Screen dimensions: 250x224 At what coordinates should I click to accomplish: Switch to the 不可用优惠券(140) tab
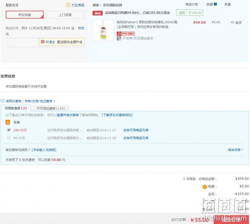51,108
